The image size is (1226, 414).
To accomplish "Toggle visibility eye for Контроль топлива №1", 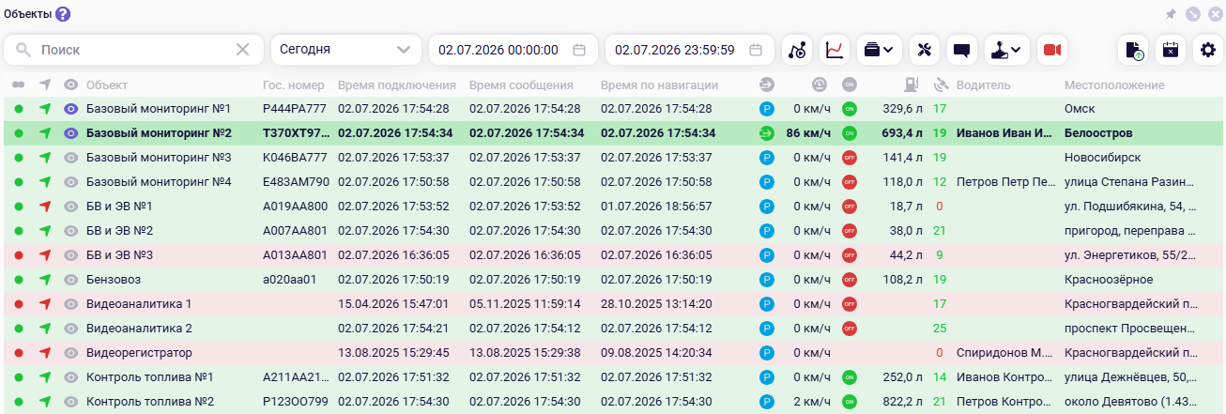I will tap(70, 377).
